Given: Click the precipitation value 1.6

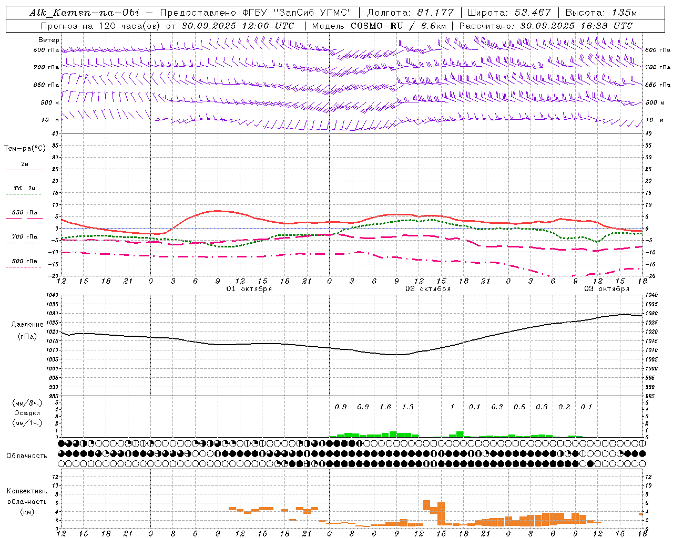Looking at the screenshot, I should [x=385, y=407].
